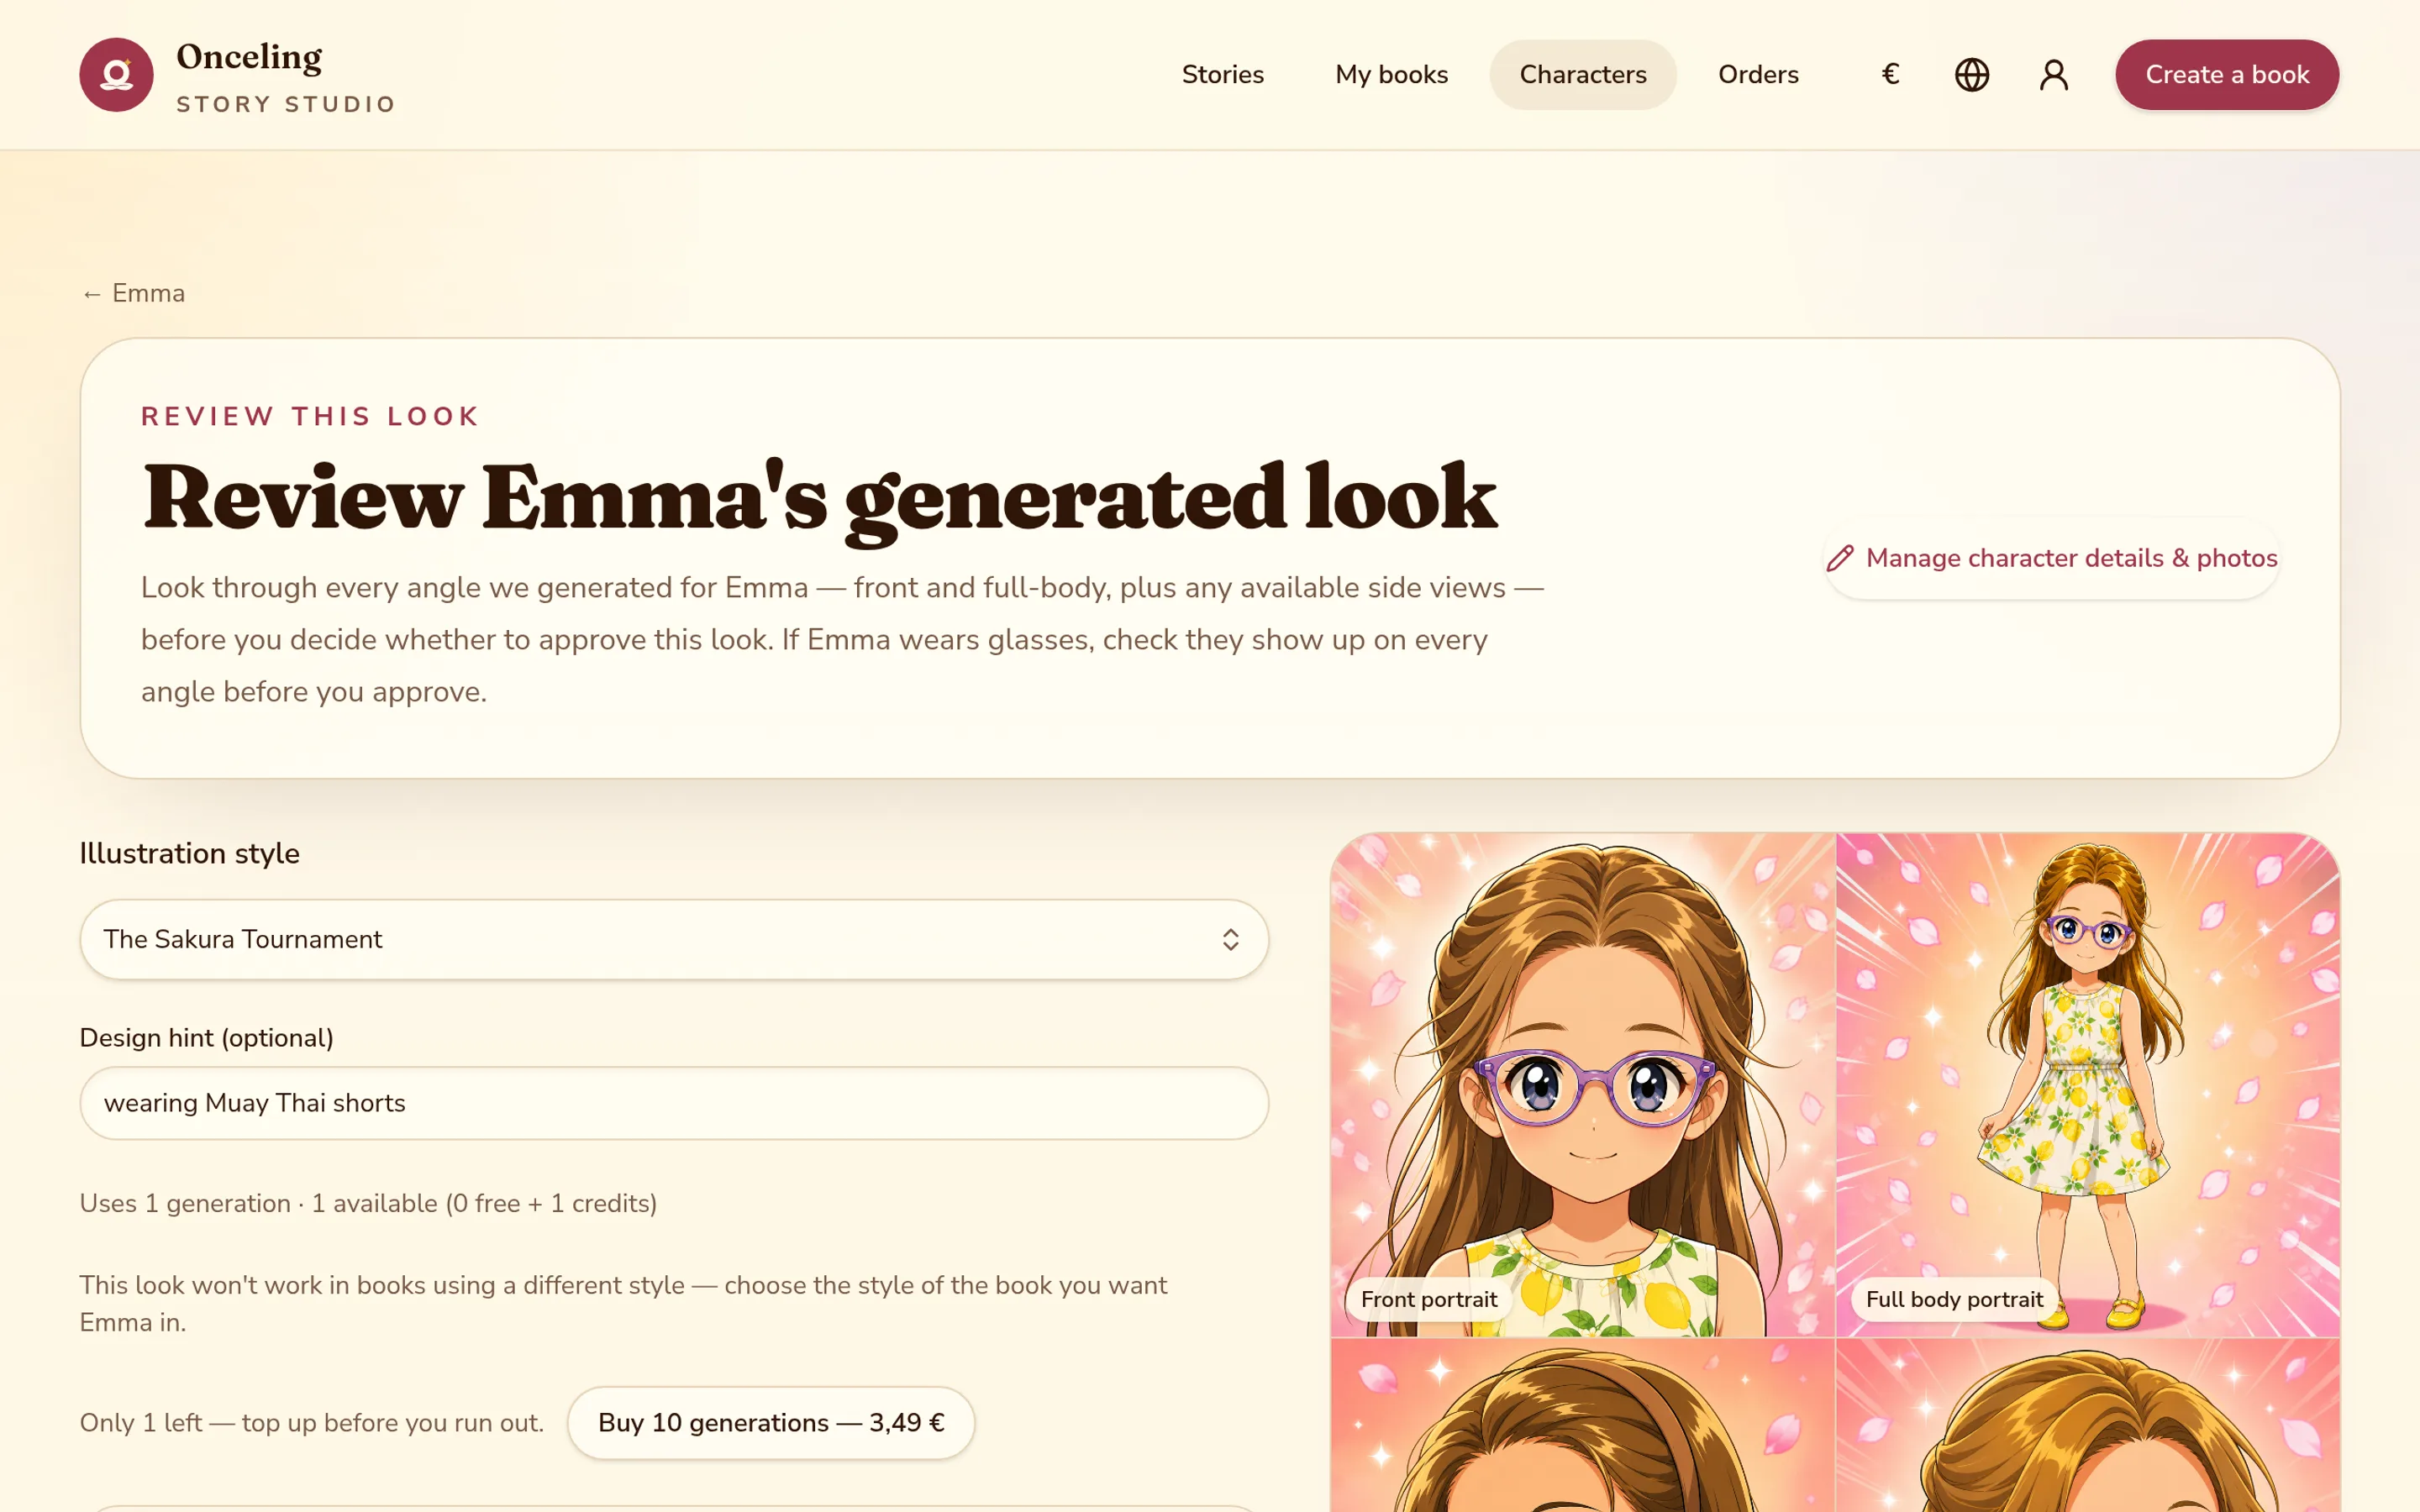Screen dimensions: 2420x1512
Task: Open Manage character details & photos
Action: 2051,558
